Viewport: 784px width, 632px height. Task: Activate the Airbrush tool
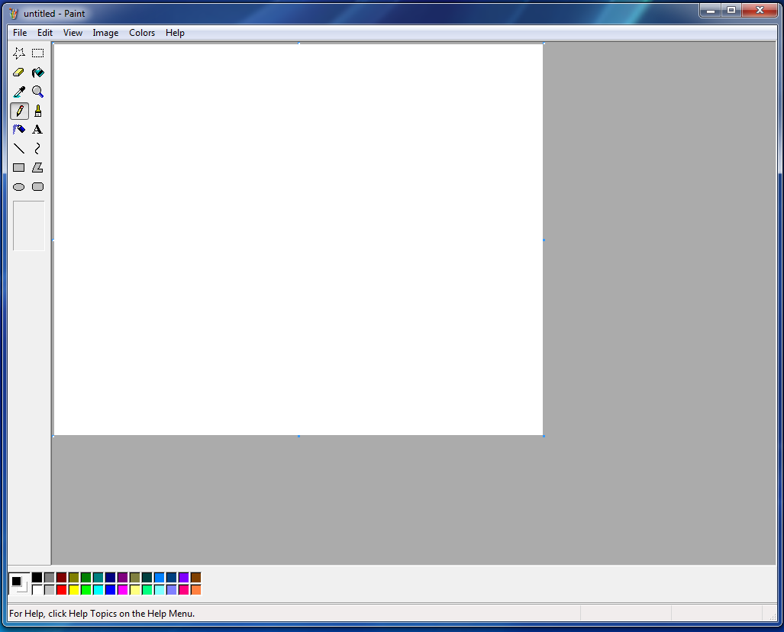click(x=18, y=129)
